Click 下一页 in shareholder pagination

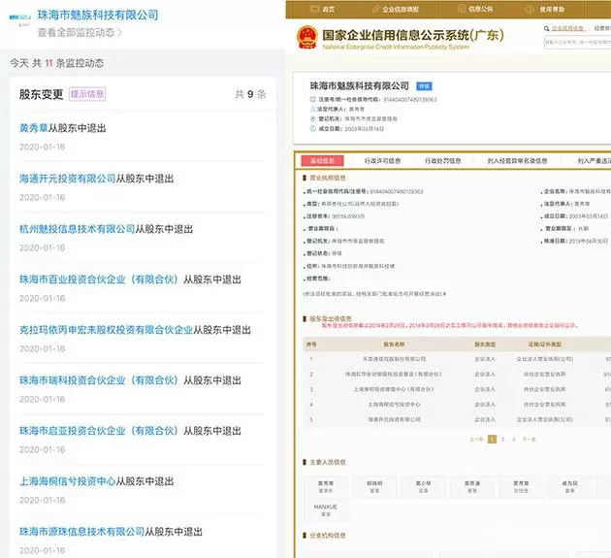(x=529, y=440)
